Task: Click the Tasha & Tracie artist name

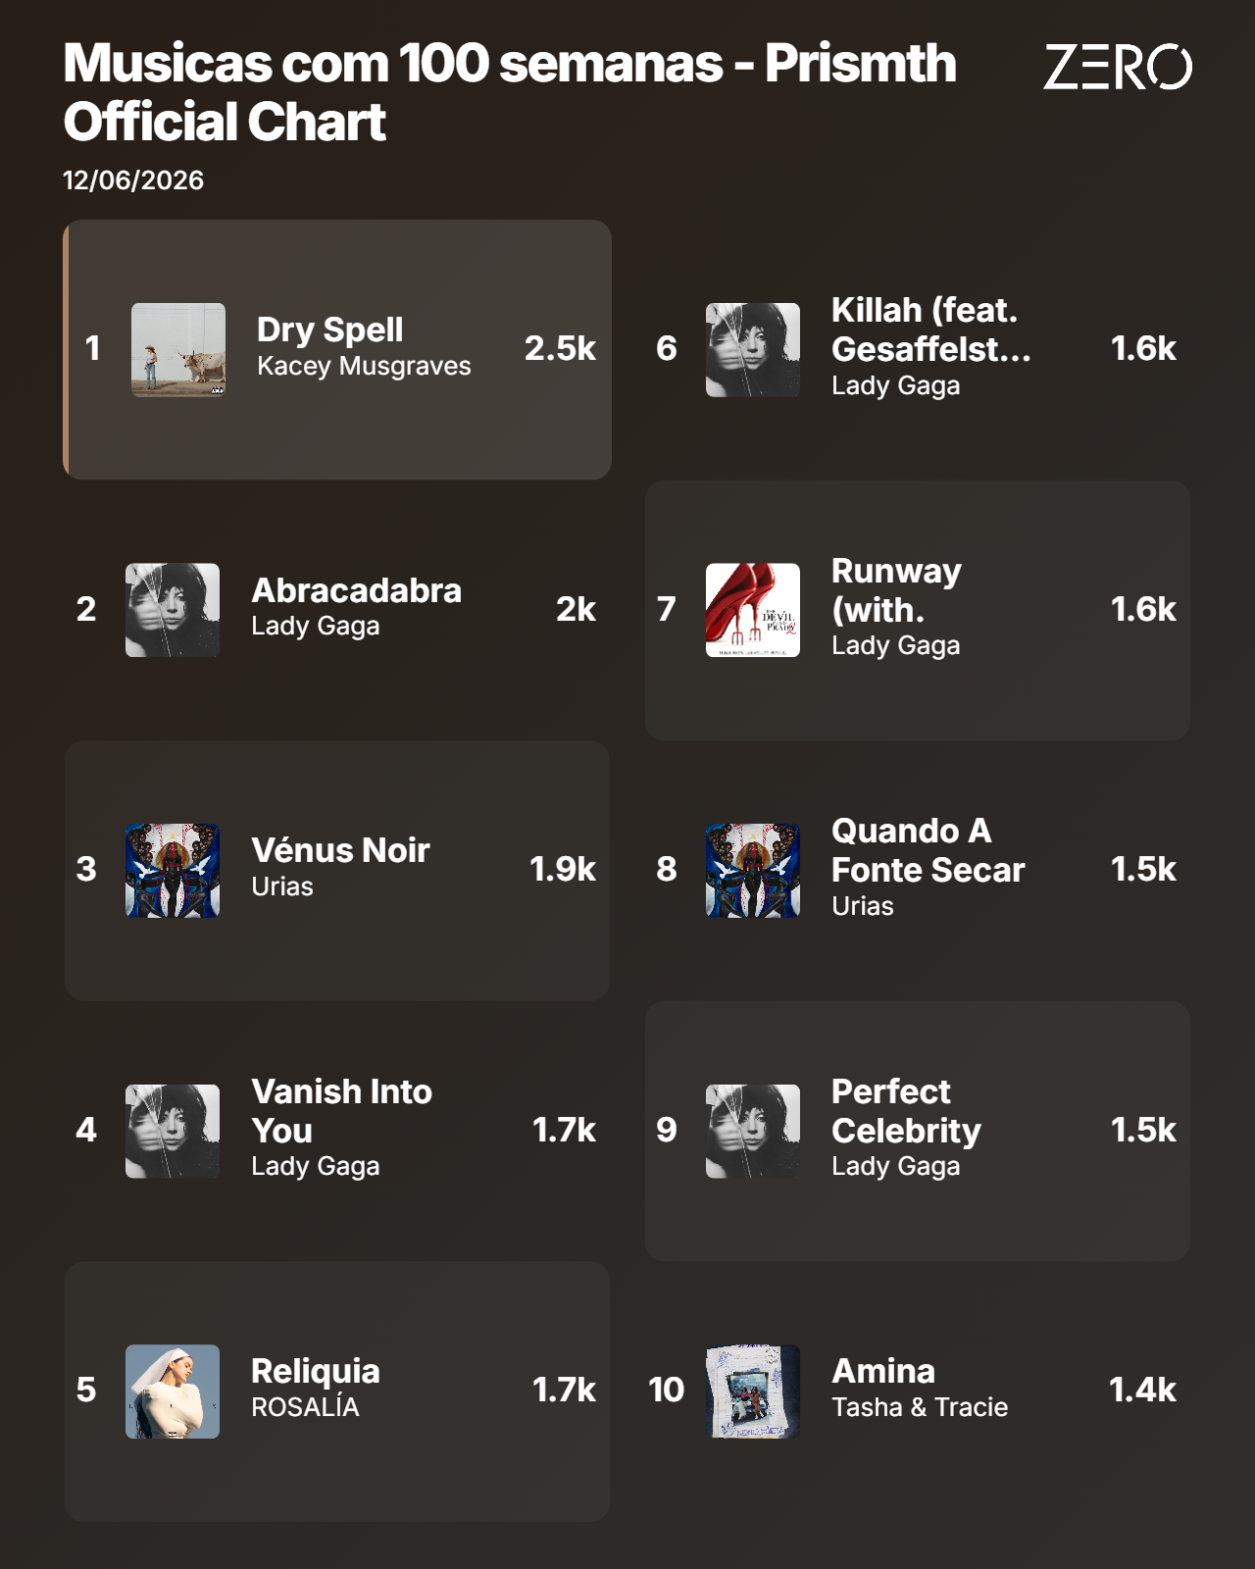Action: point(920,1407)
